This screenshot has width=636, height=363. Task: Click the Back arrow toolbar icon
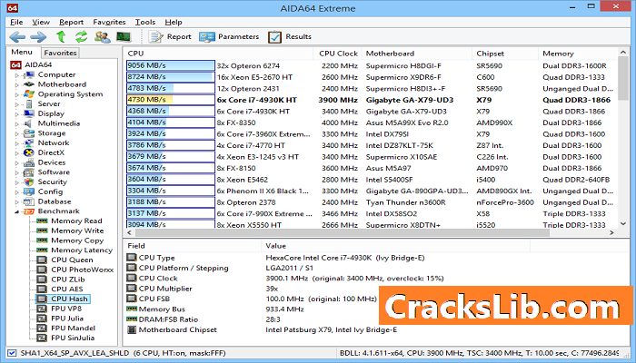click(17, 37)
